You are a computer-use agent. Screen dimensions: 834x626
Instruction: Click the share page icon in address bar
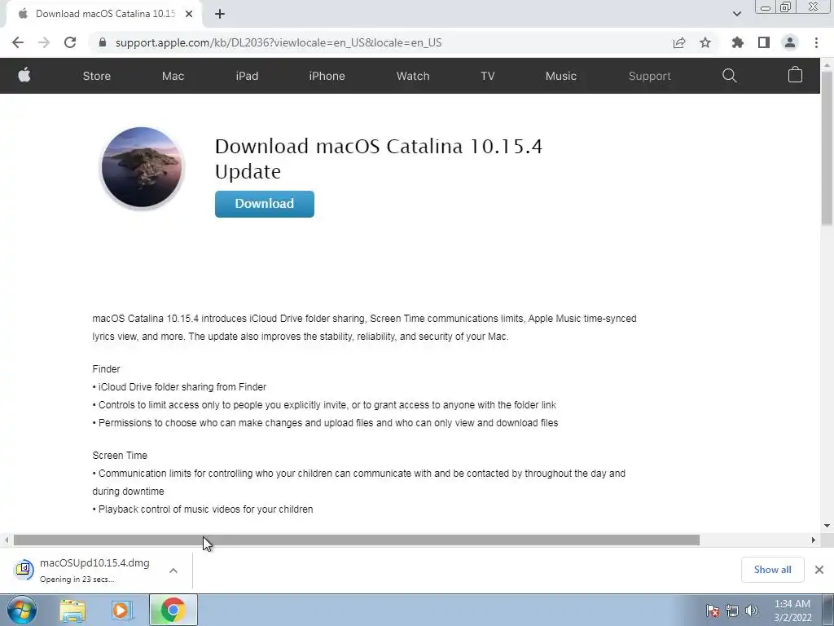click(x=679, y=42)
